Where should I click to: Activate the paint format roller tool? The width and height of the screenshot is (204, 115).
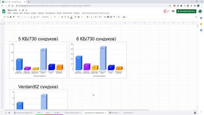[x=14, y=17]
